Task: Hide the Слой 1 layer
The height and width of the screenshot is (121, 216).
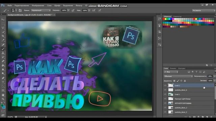Action: point(165,94)
